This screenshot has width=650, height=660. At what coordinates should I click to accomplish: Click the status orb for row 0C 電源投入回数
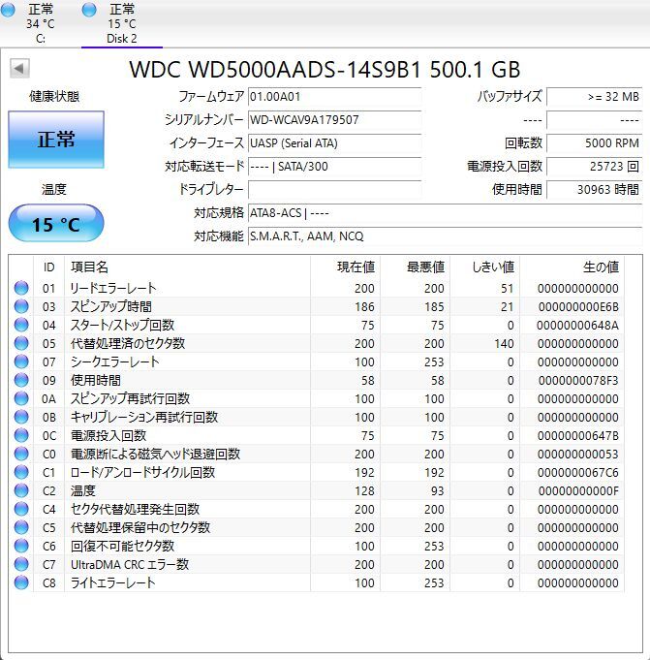pyautogui.click(x=21, y=435)
